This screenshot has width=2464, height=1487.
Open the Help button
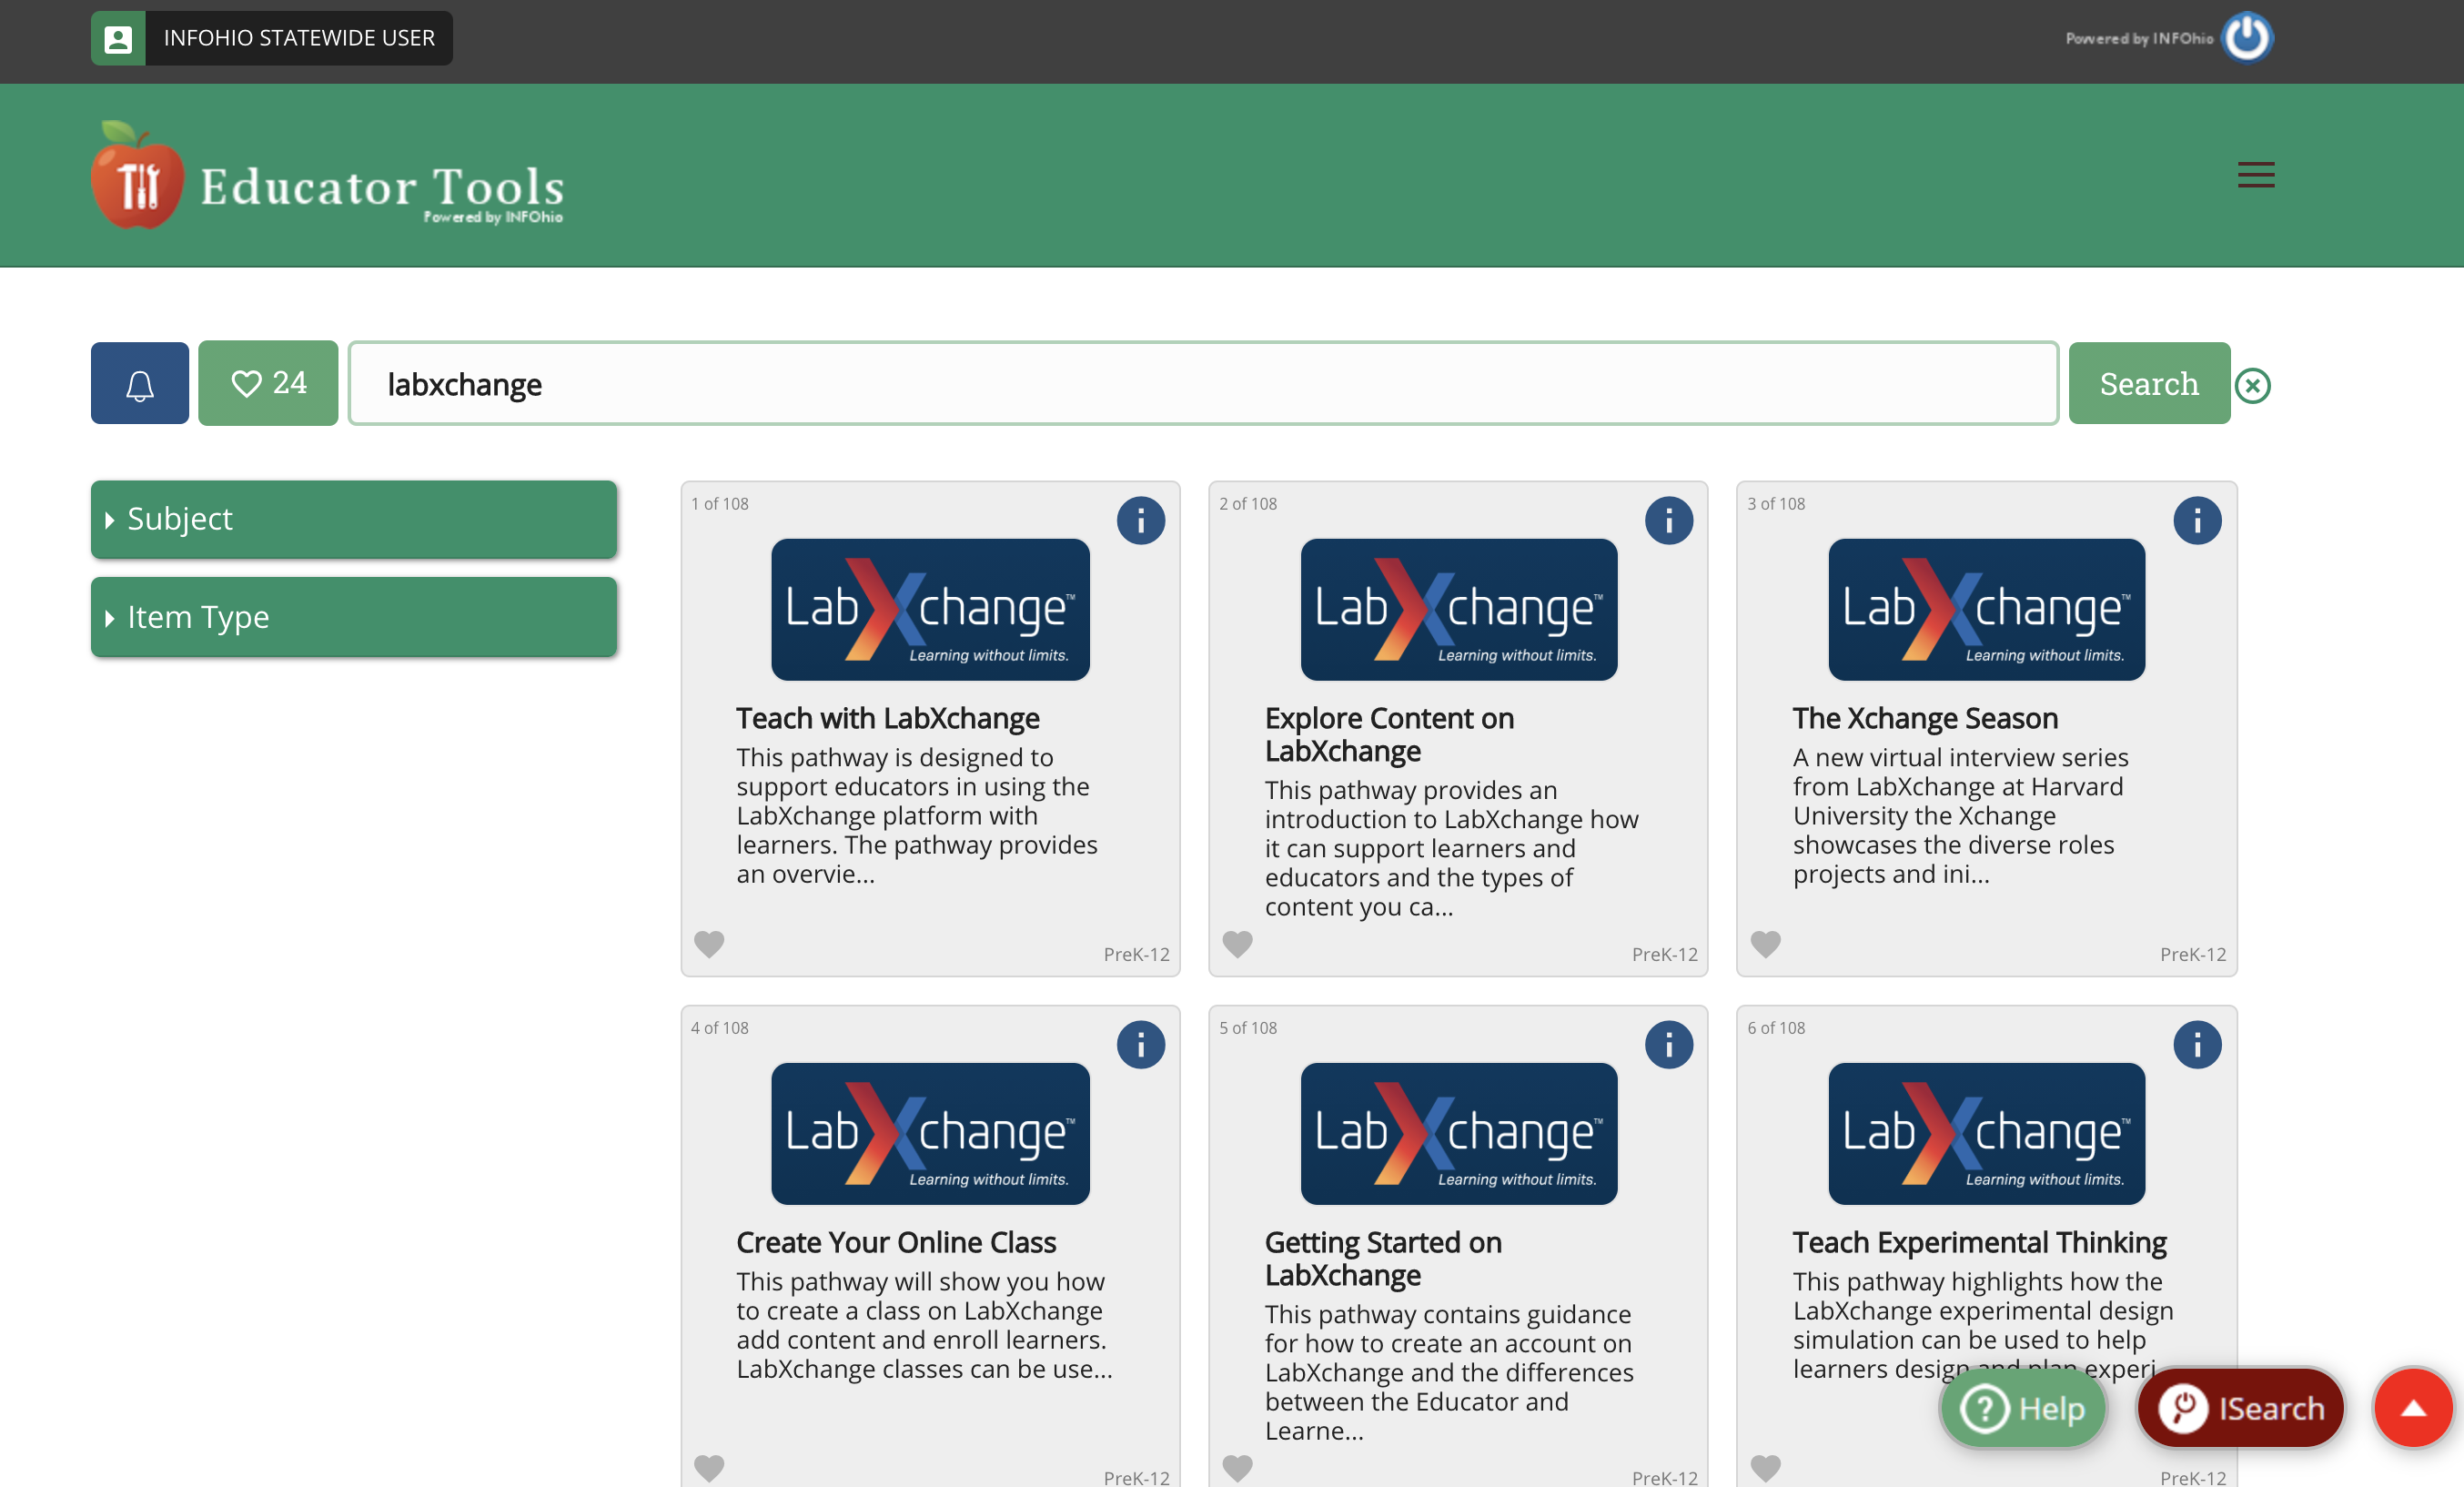pyautogui.click(x=2022, y=1407)
